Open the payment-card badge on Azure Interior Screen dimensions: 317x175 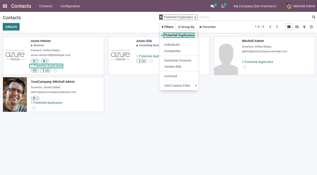[x=35, y=71]
